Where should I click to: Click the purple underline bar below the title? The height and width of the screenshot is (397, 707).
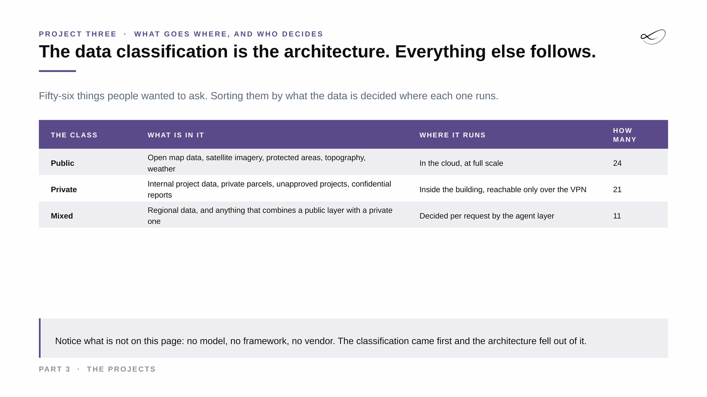click(57, 71)
